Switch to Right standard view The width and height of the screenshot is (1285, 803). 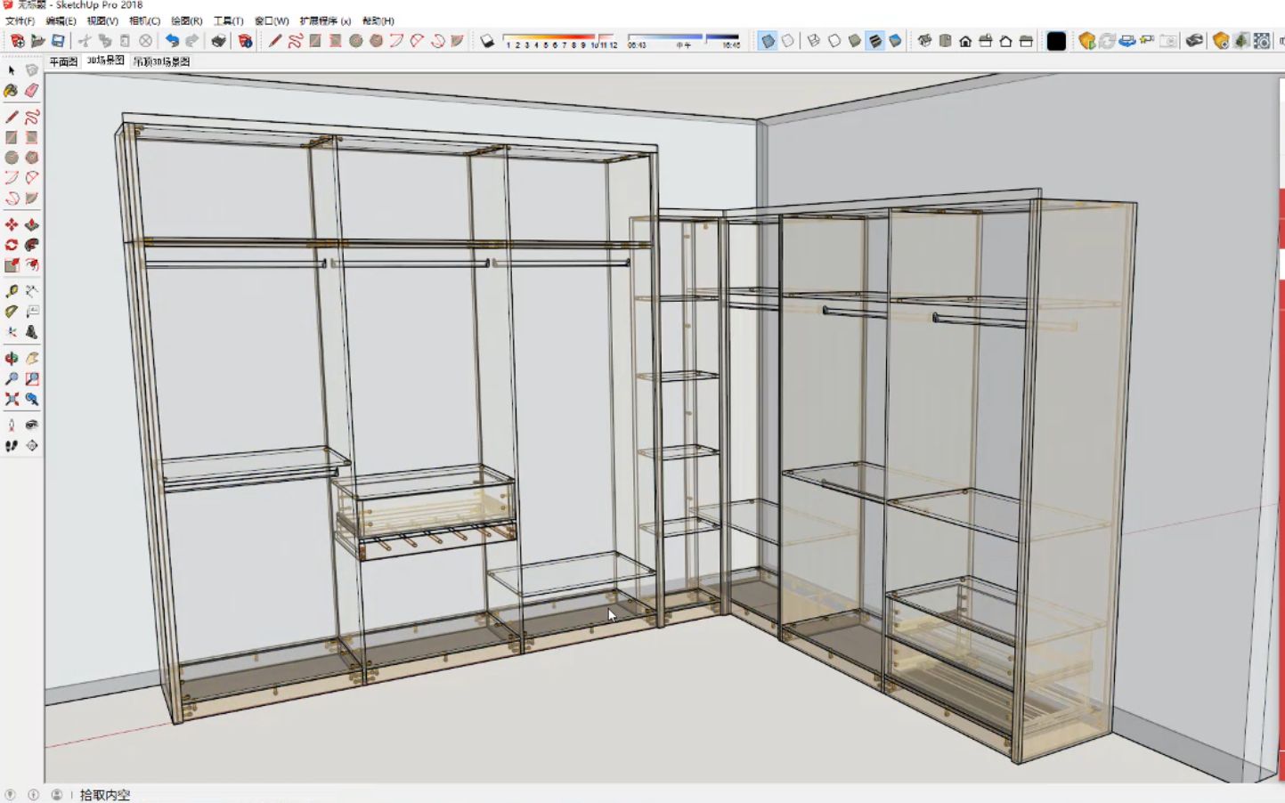pyautogui.click(x=986, y=41)
